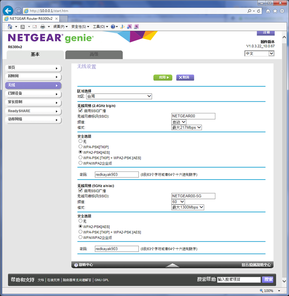The image size is (289, 296).
Task: Open the 2.4GHz channel dropdown set to 自动
Action: pyautogui.click(x=179, y=122)
